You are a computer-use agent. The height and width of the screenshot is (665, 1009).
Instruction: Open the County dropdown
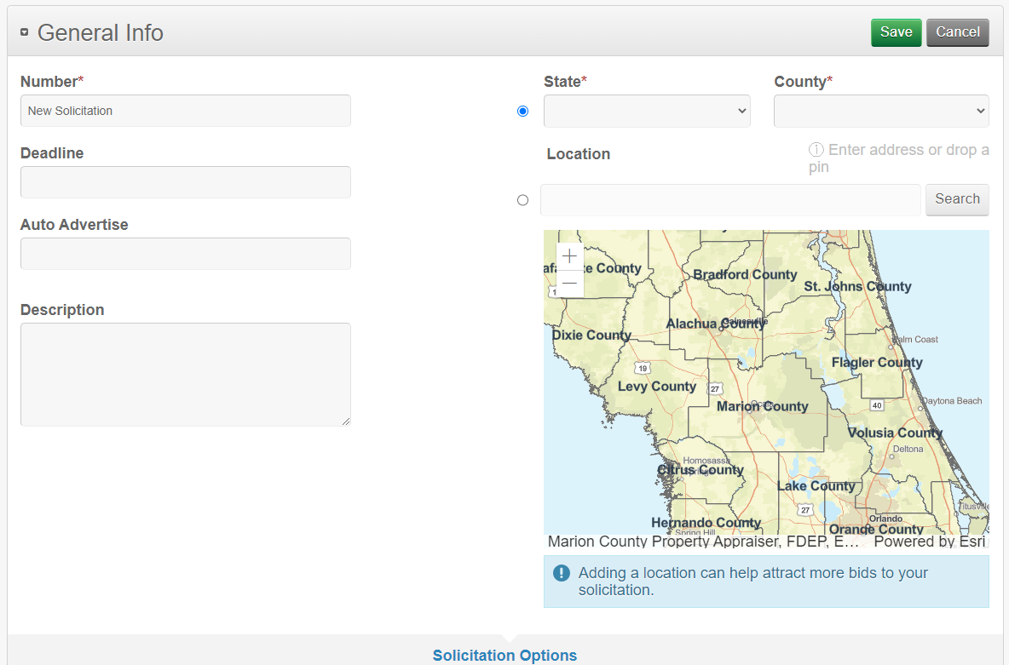pyautogui.click(x=881, y=112)
